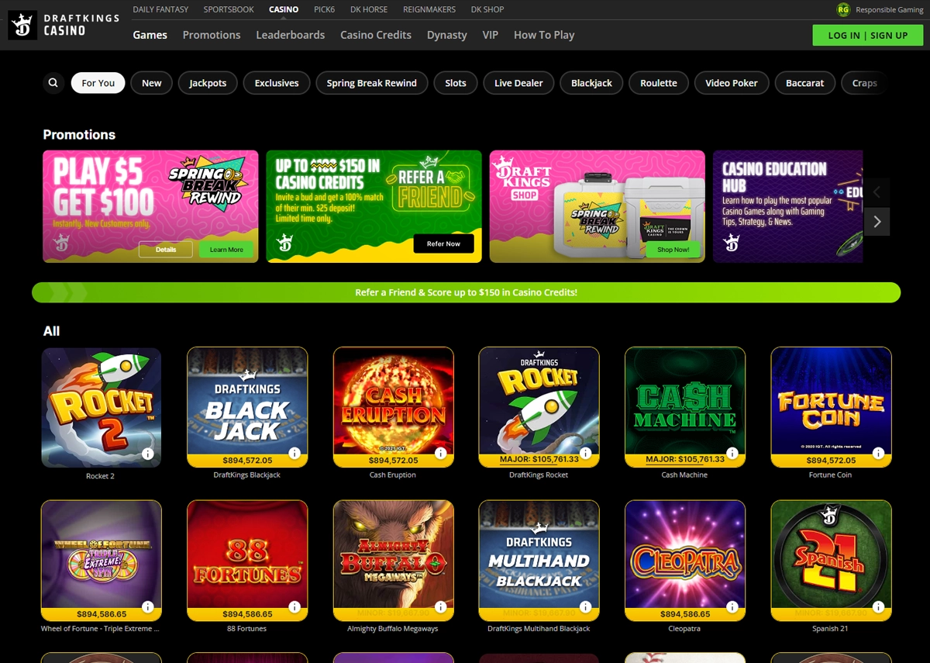
Task: Click the DraftKings Casino logo
Action: [x=64, y=26]
